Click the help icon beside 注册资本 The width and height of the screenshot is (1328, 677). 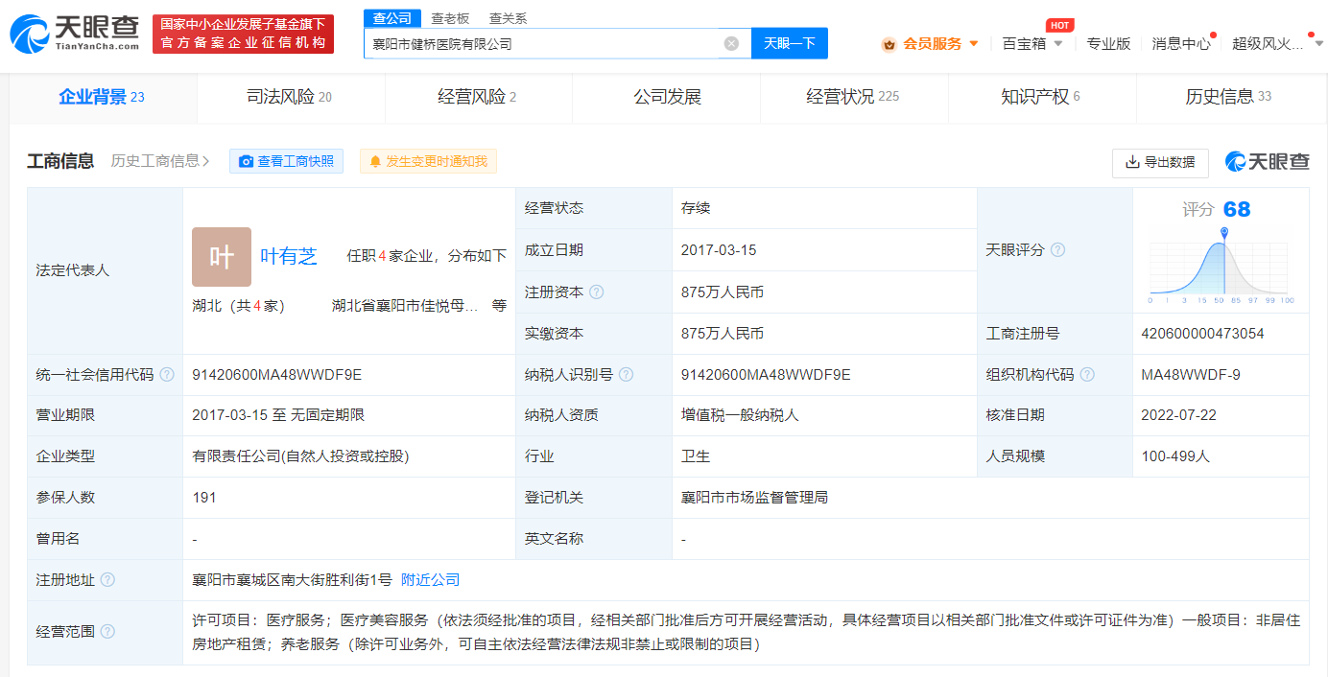point(596,292)
